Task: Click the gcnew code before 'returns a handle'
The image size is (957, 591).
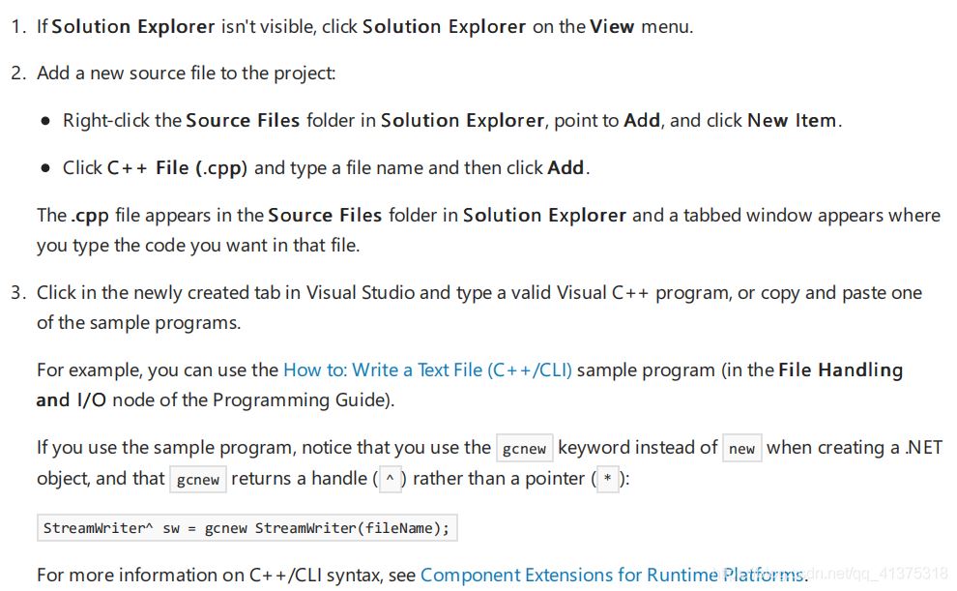Action: coord(198,480)
